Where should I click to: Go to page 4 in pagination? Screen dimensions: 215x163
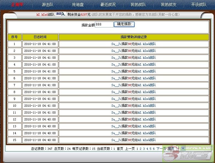click(147, 149)
